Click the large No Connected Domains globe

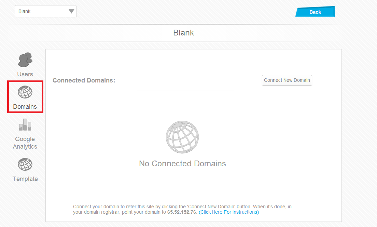coord(182,137)
